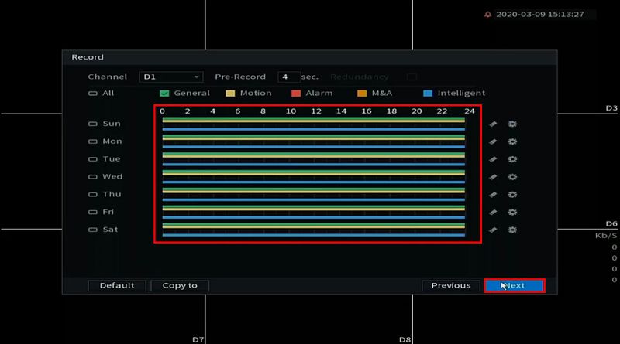Open the gear settings for Sat row
This screenshot has height=344, width=620.
click(512, 230)
